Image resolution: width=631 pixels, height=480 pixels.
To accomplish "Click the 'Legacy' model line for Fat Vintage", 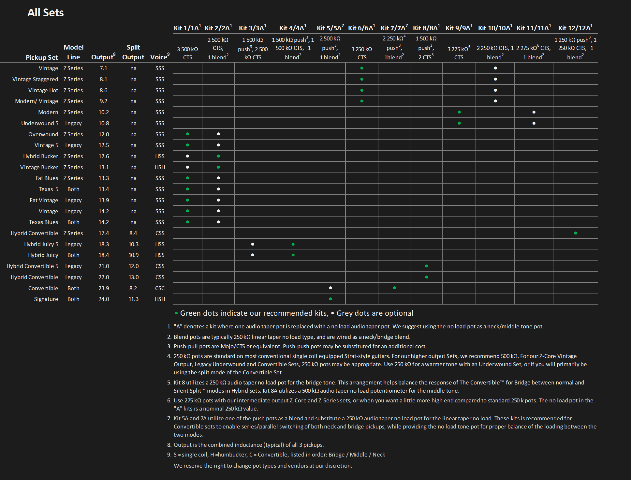I will pyautogui.click(x=73, y=200).
